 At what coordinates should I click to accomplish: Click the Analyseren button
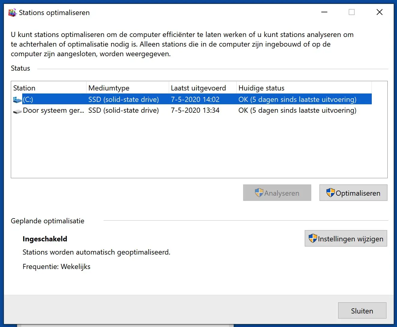277,193
